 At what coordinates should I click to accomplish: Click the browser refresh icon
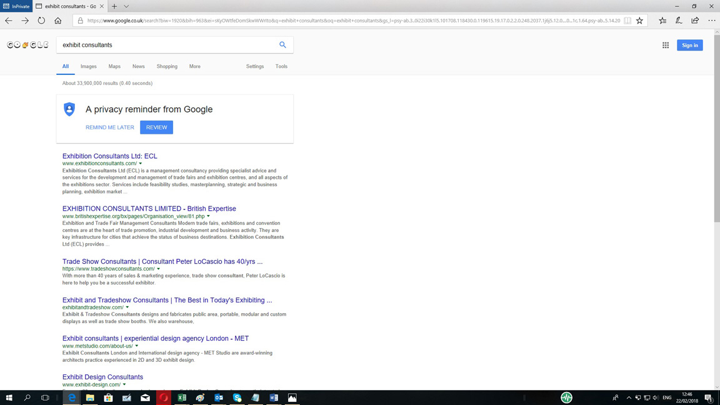pos(41,21)
